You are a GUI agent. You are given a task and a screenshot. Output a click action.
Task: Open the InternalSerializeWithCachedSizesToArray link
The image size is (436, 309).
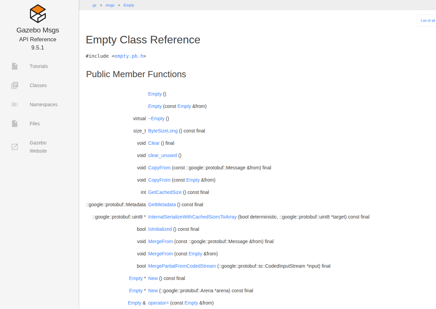[192, 217]
